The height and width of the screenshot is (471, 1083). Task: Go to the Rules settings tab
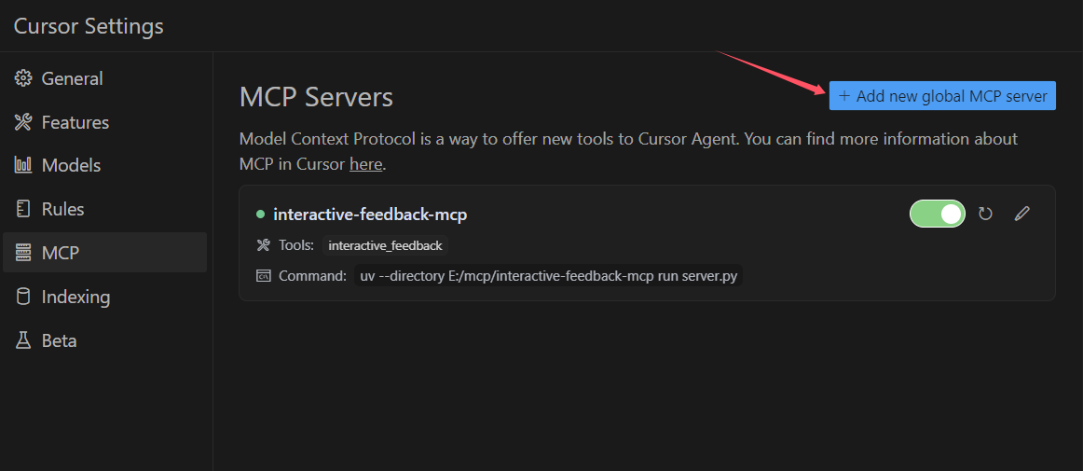point(105,209)
